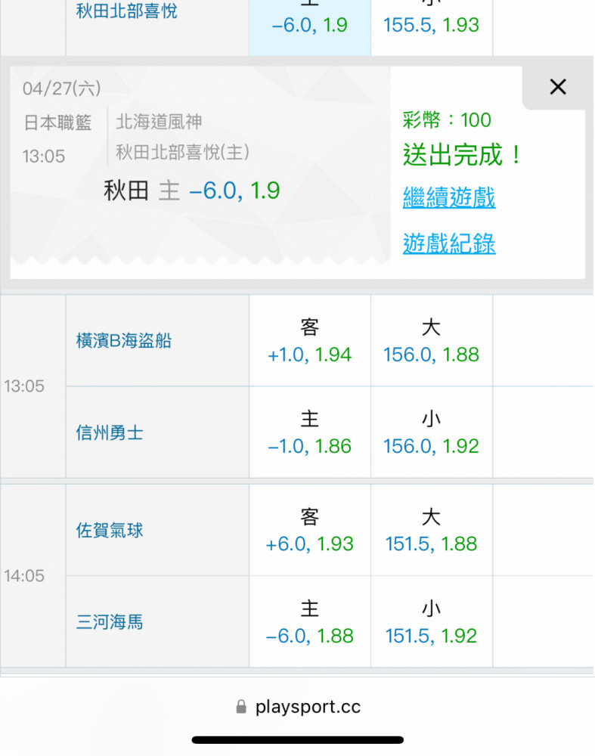Click the highlighted −6.0, 1.9 spread cell
Viewport: 595px width, 756px height.
coord(309,24)
